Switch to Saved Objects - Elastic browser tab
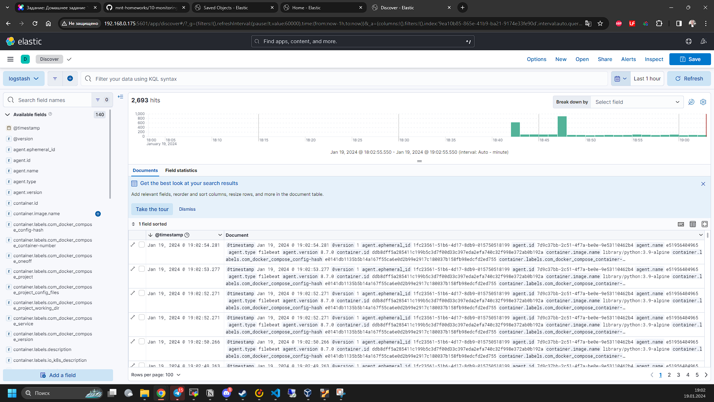The width and height of the screenshot is (714, 402). click(x=234, y=7)
